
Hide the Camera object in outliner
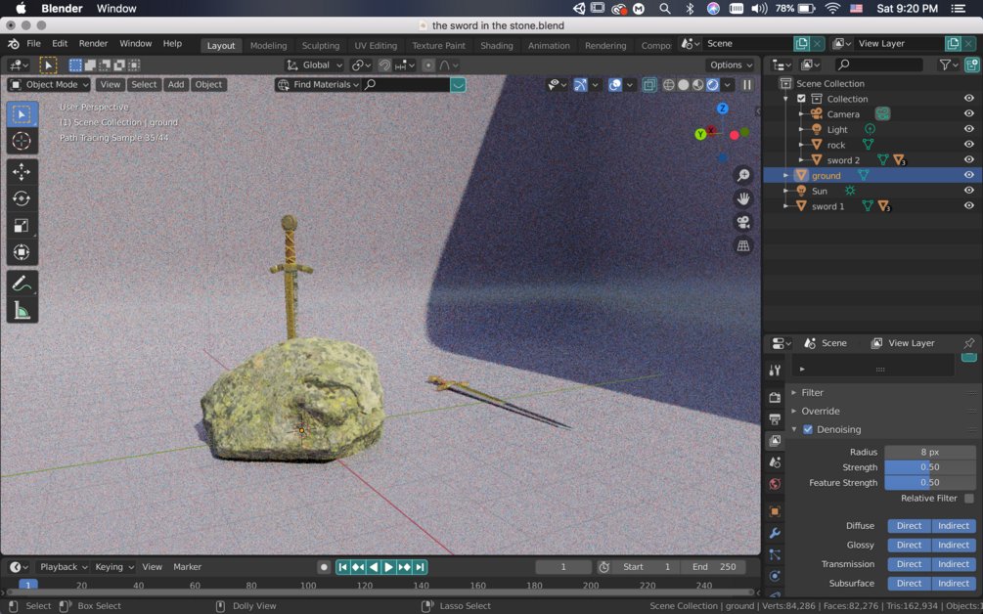click(x=968, y=114)
